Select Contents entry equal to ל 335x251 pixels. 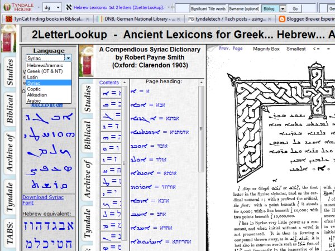111,214
